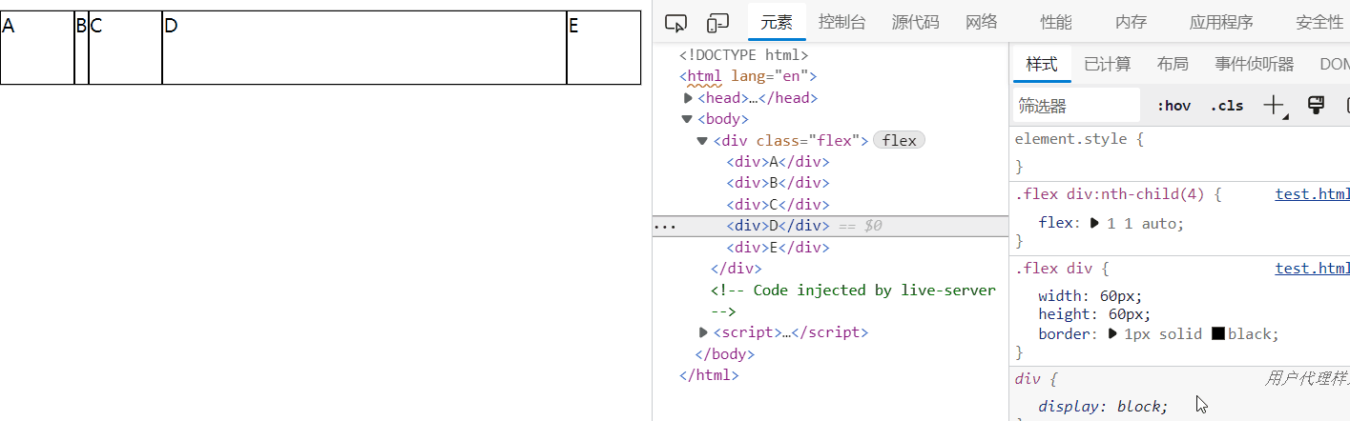This screenshot has height=421, width=1350.
Task: Select the html lang="en" node
Action: tap(748, 76)
